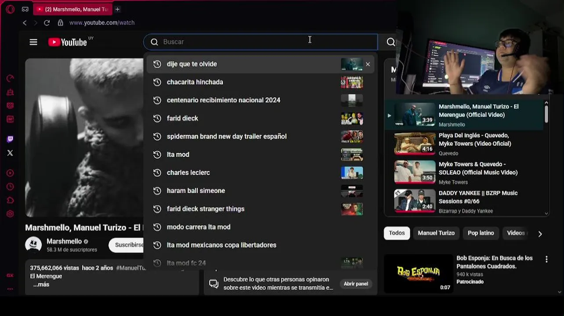Click the address bar URL text

(102, 23)
